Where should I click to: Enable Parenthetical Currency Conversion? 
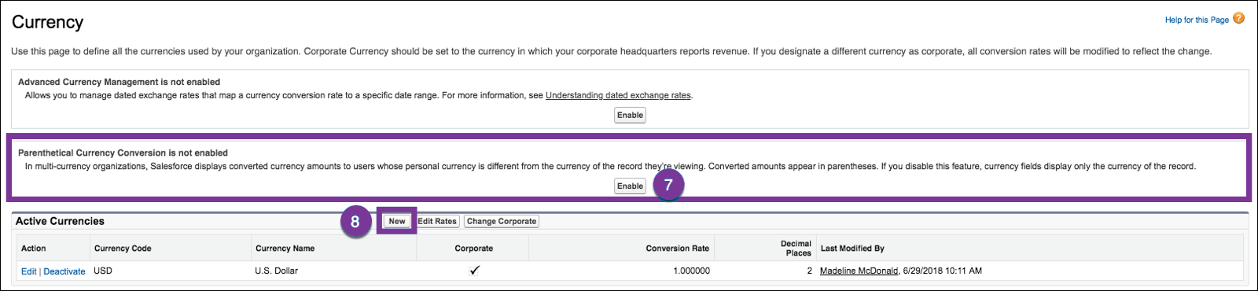tap(630, 186)
